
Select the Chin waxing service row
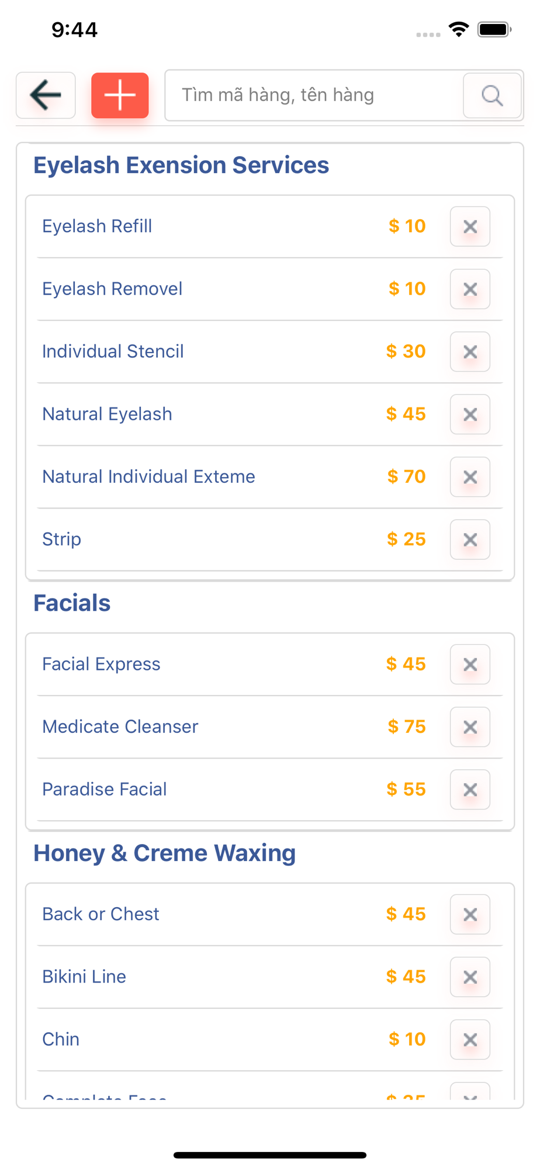61,1039
